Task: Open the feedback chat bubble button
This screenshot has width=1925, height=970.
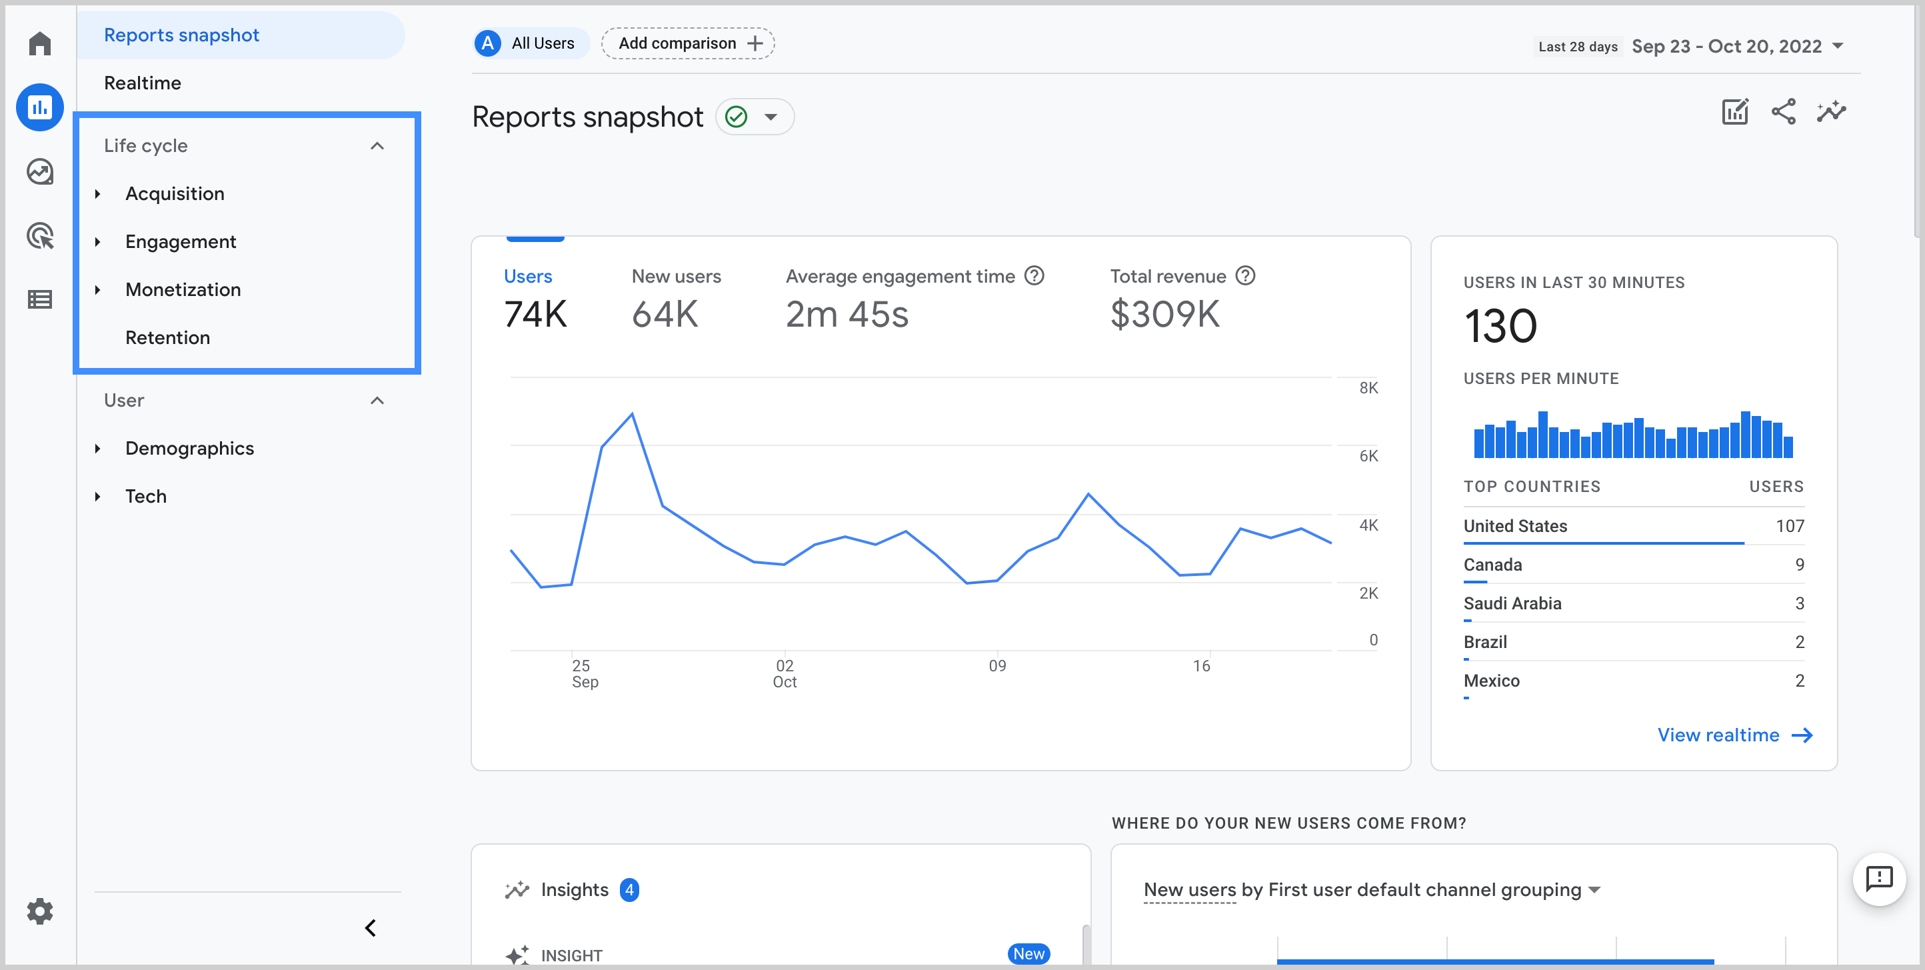Action: point(1878,878)
